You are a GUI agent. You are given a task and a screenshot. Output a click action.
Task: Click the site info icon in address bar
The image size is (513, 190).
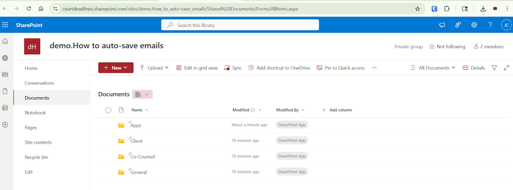point(55,9)
